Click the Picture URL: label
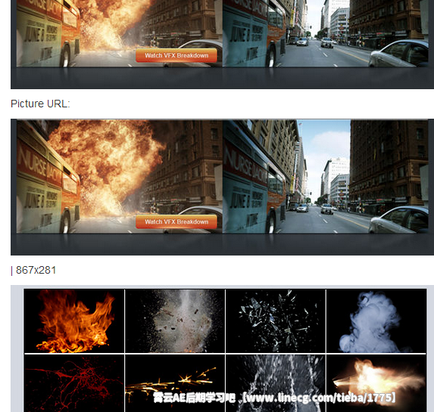The width and height of the screenshot is (434, 412). coord(40,104)
